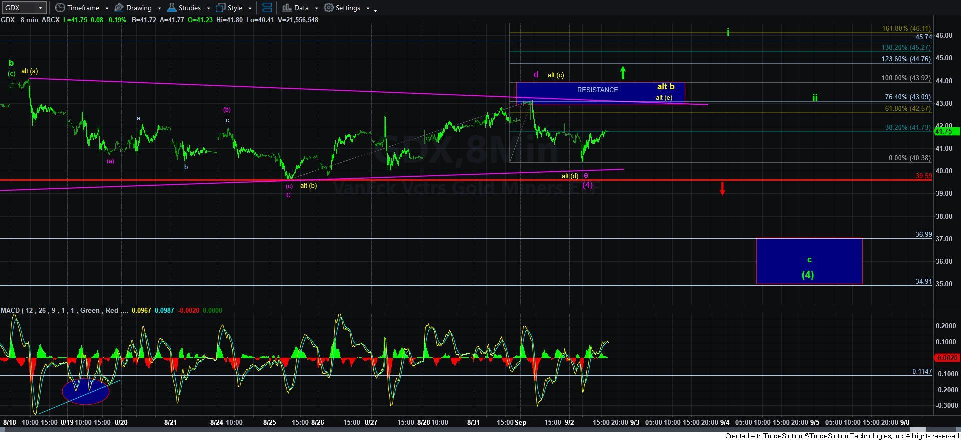The image size is (961, 440).
Task: Select the MACD study label
Action: point(64,310)
